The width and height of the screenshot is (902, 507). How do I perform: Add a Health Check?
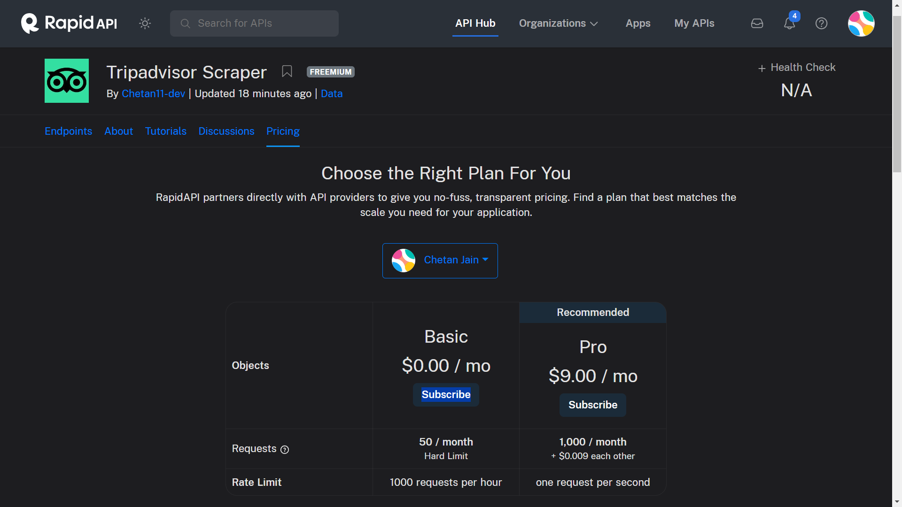[x=797, y=68]
